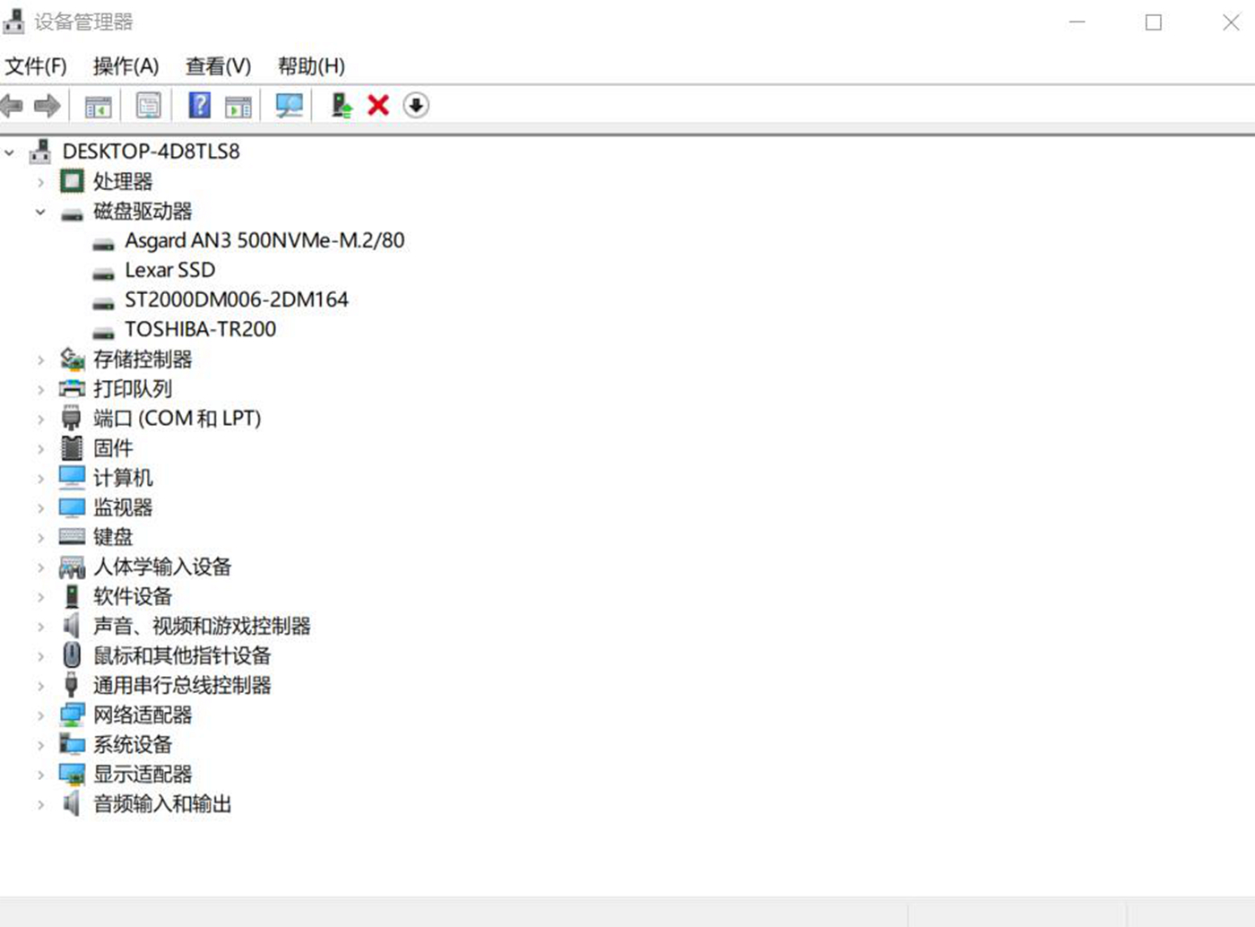Image resolution: width=1255 pixels, height=927 pixels.
Task: Collapse the DESKTOP-4D8TLS8 root node
Action: point(10,152)
